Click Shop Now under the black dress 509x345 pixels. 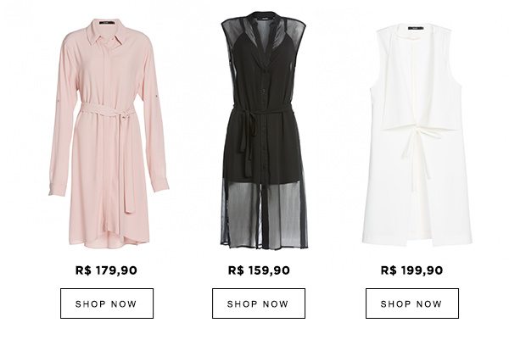(259, 303)
